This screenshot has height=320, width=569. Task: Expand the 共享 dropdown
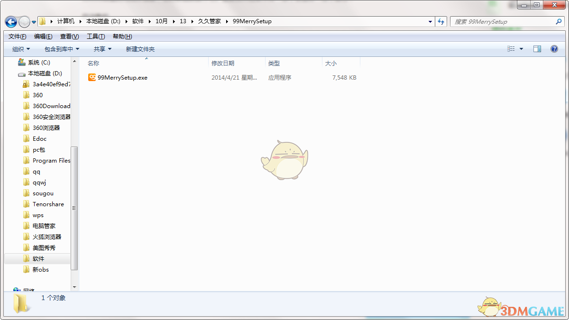coord(102,49)
